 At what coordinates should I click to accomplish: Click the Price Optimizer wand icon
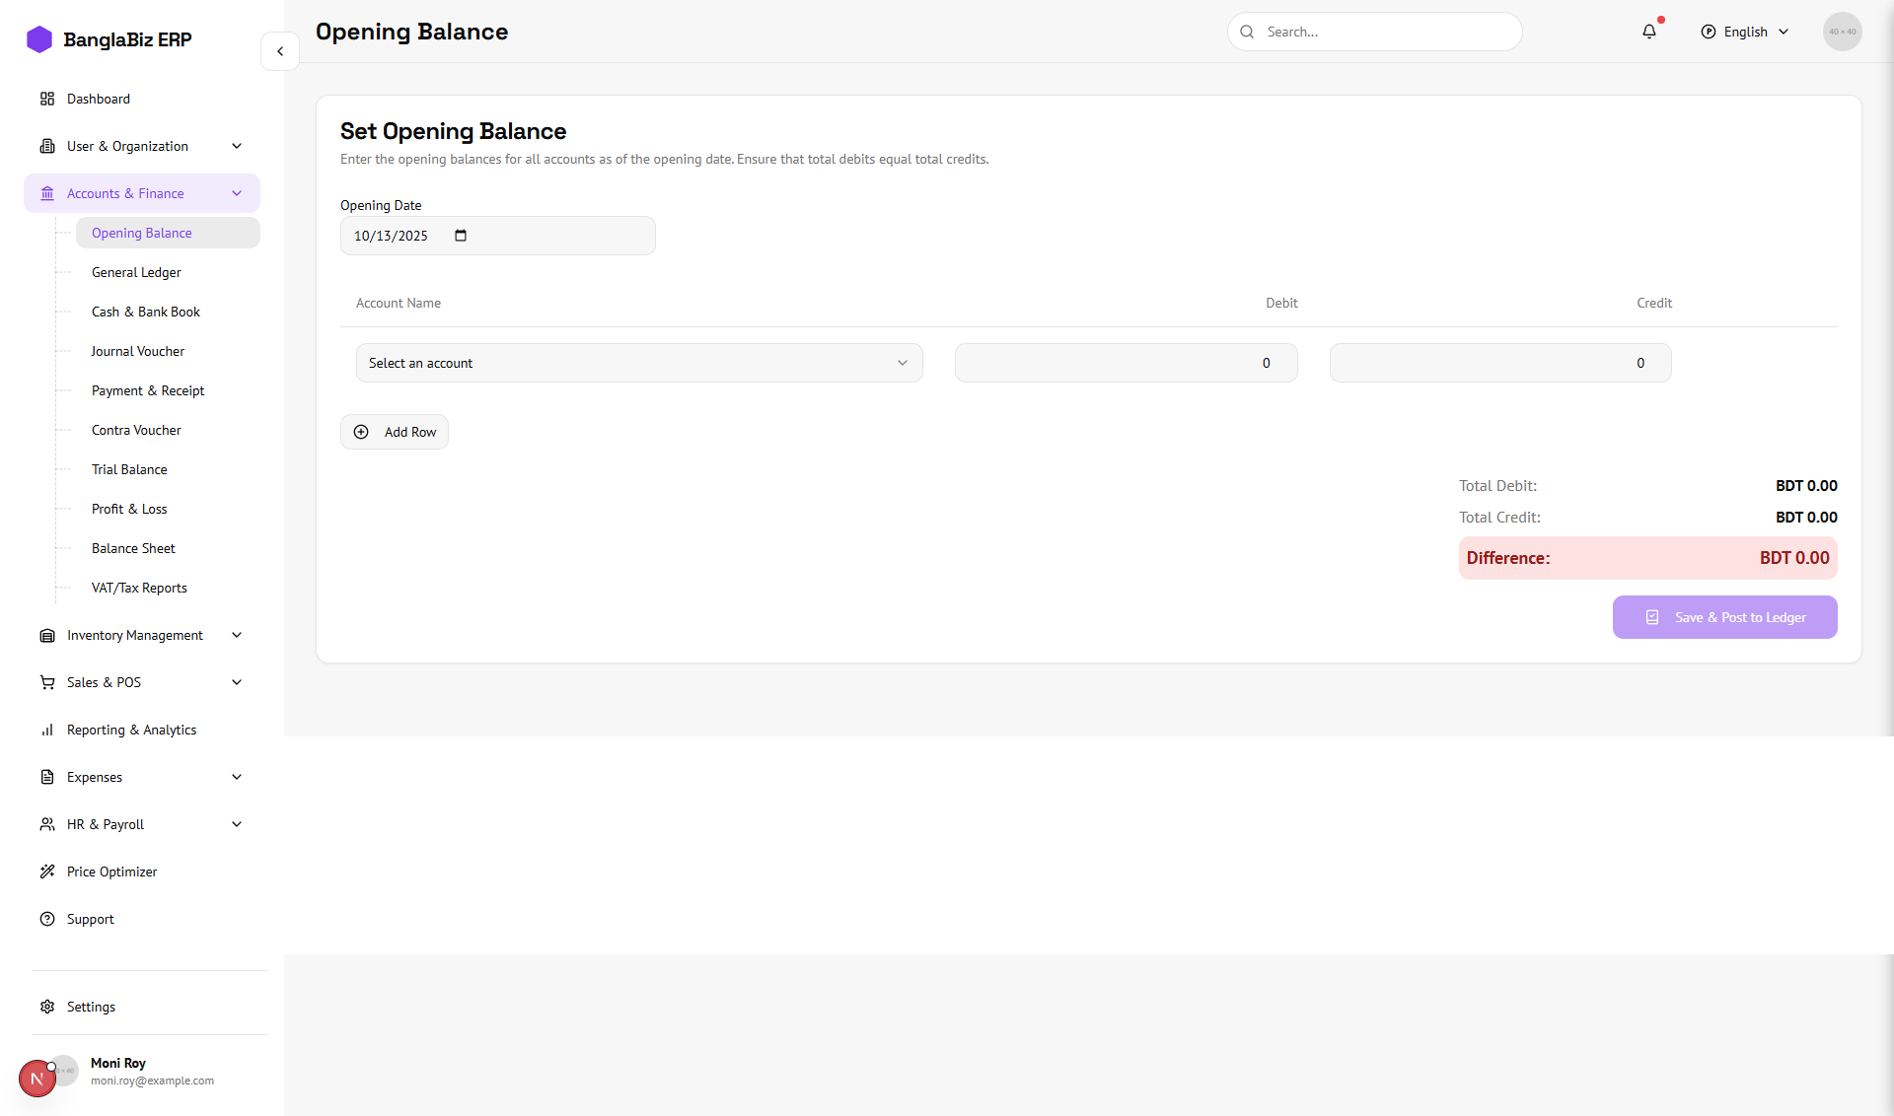[47, 872]
